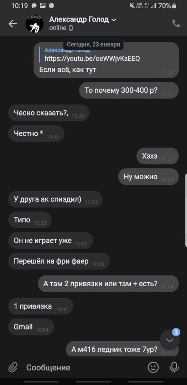Open the emoji smiley picker
187x385 pixels.
click(153, 367)
